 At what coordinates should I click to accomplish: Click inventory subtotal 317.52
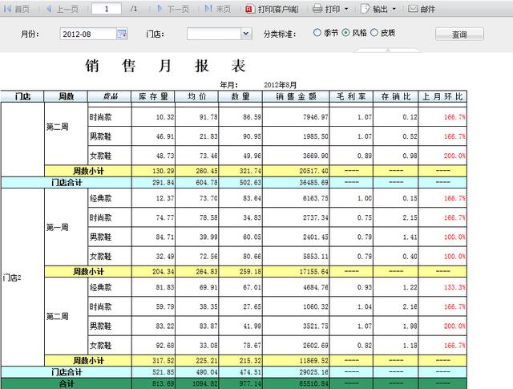[163, 360]
